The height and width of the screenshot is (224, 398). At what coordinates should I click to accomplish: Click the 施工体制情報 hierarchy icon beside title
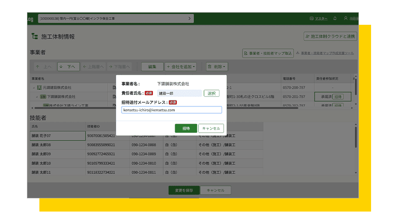[x=35, y=37]
